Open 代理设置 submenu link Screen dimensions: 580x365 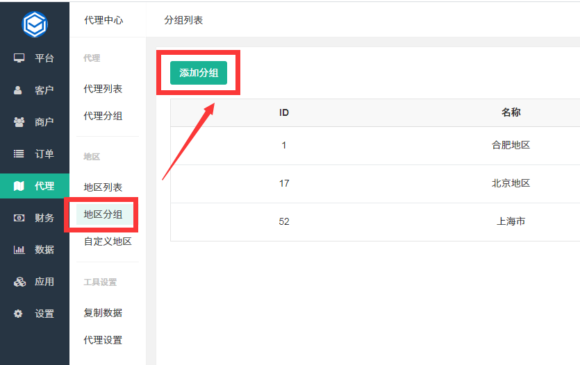tap(103, 340)
